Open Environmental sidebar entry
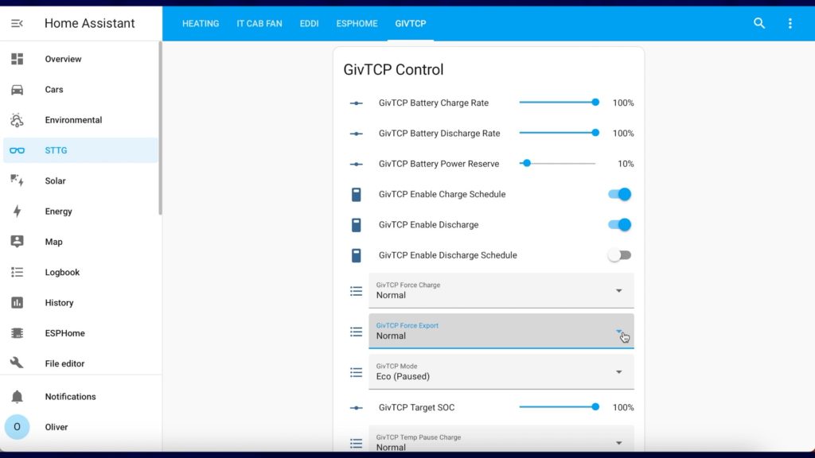Image resolution: width=815 pixels, height=458 pixels. [x=80, y=120]
